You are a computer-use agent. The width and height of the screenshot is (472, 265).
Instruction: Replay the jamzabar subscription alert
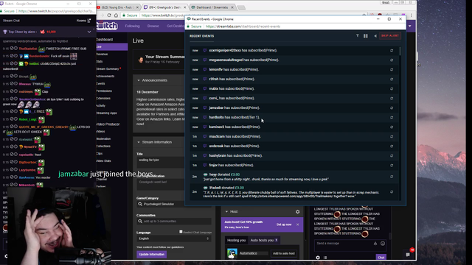392,108
